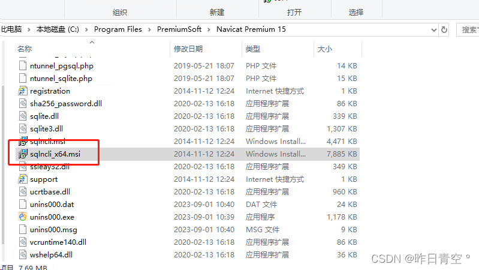Expand chevron after PremiumSoft in breadcrumb
The image size is (479, 270).
coord(209,29)
